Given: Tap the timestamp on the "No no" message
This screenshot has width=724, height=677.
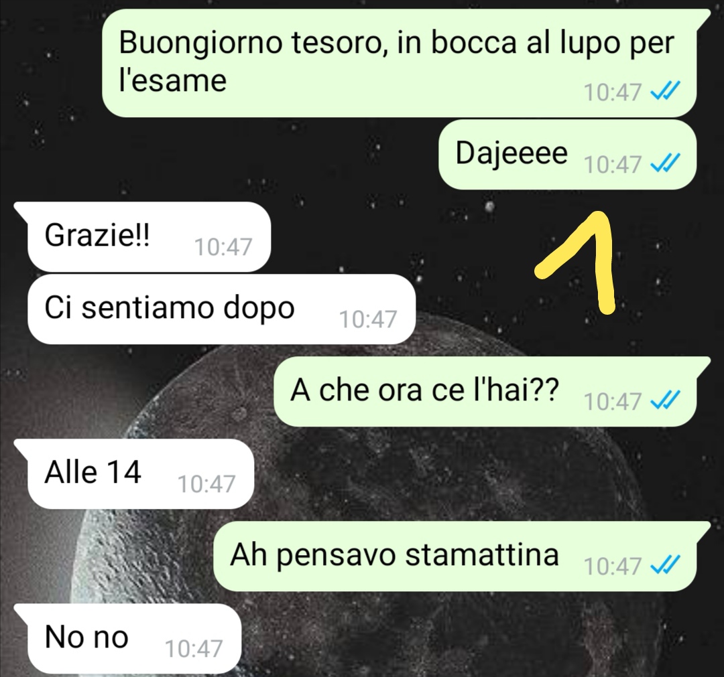Looking at the screenshot, I should (x=194, y=649).
